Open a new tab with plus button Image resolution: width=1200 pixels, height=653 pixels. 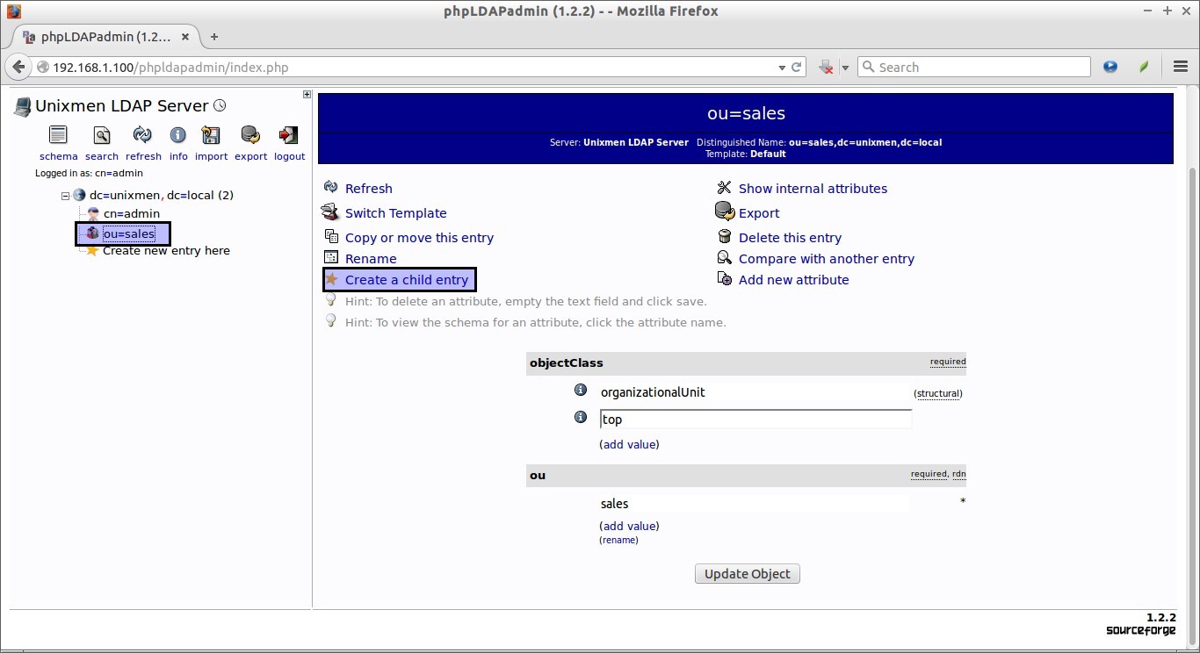coord(213,37)
